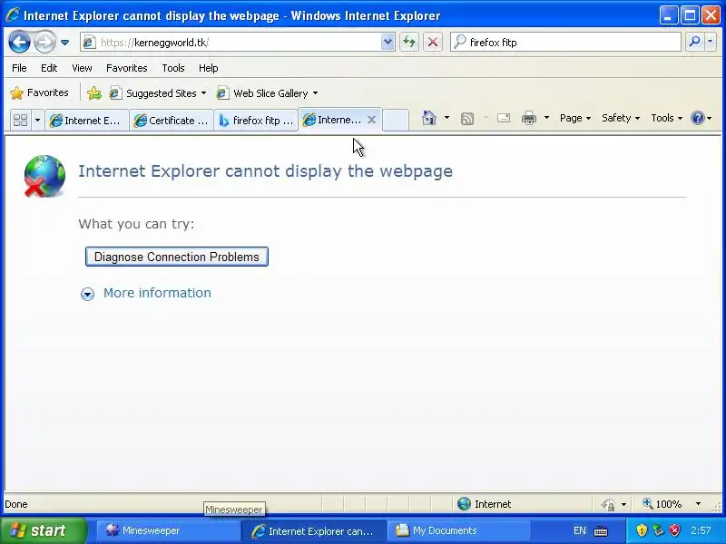Click the Print icon
This screenshot has width=726, height=544.
coord(529,119)
